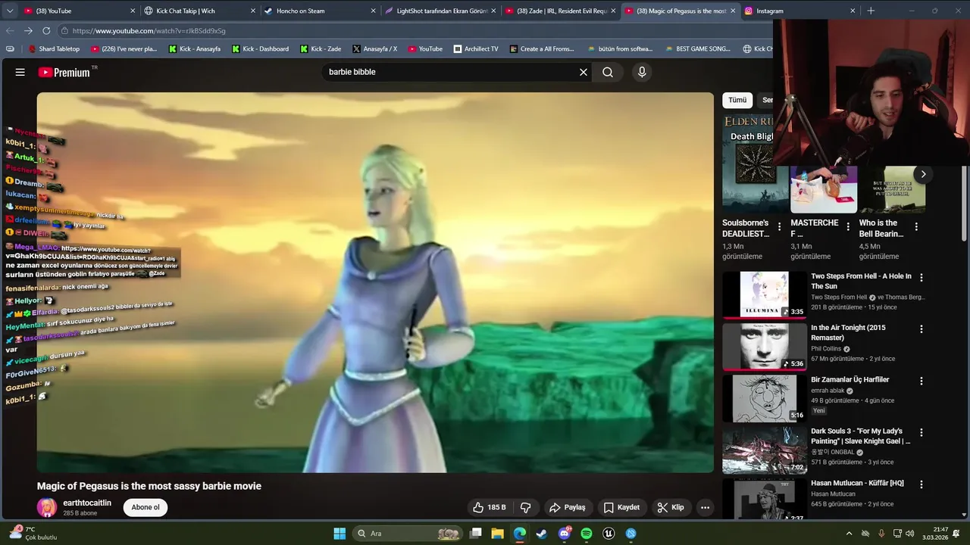Advance the shelf with the right chevron
Viewport: 970px width, 545px height.
(923, 174)
